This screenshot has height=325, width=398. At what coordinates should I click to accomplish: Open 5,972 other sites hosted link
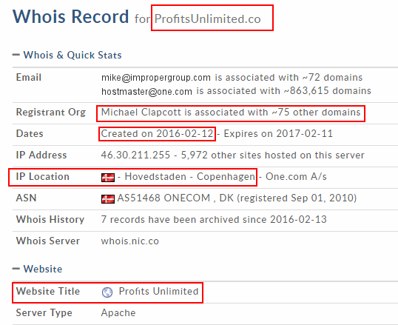tap(273, 155)
